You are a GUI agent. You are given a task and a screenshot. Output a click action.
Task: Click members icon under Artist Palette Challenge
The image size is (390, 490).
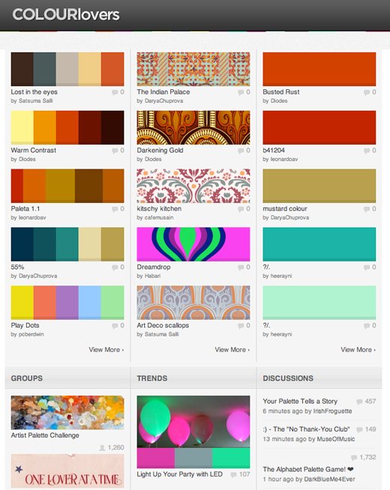click(x=102, y=448)
